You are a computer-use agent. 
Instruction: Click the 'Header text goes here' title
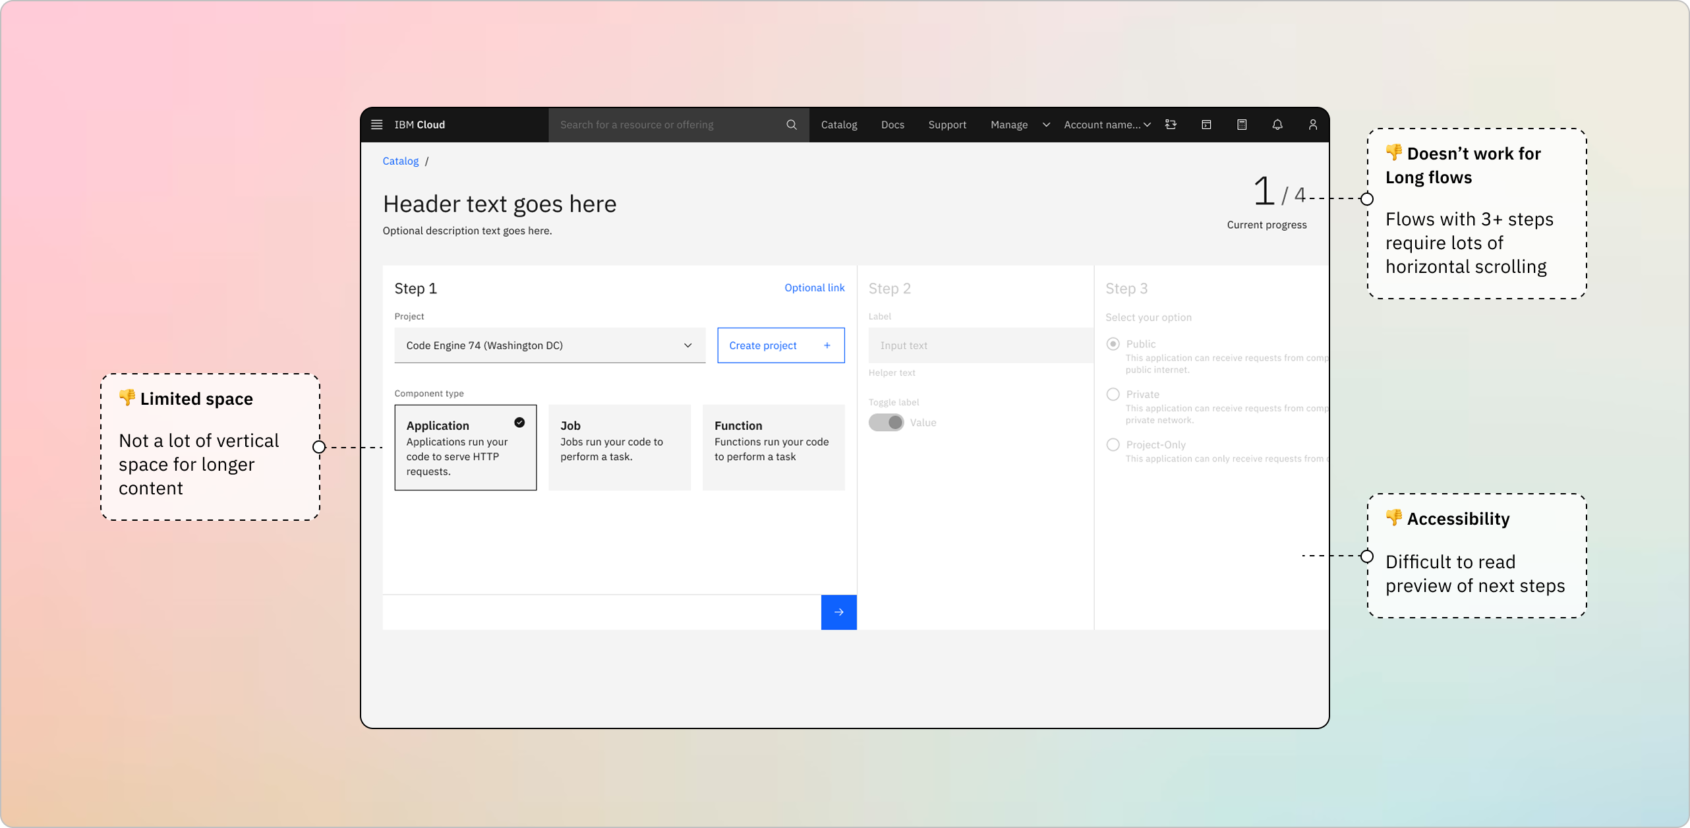tap(500, 204)
